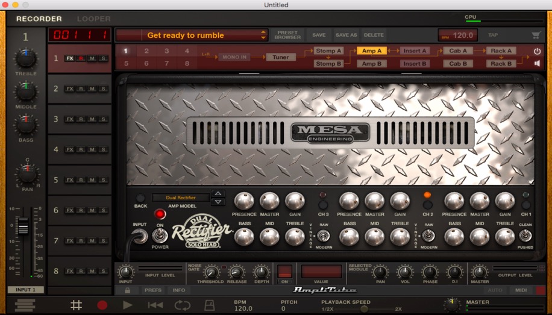The height and width of the screenshot is (315, 552).
Task: Open the preset name dropdown arrows
Action: [263, 35]
